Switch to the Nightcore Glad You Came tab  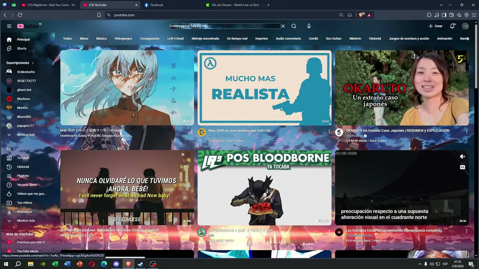pos(49,5)
